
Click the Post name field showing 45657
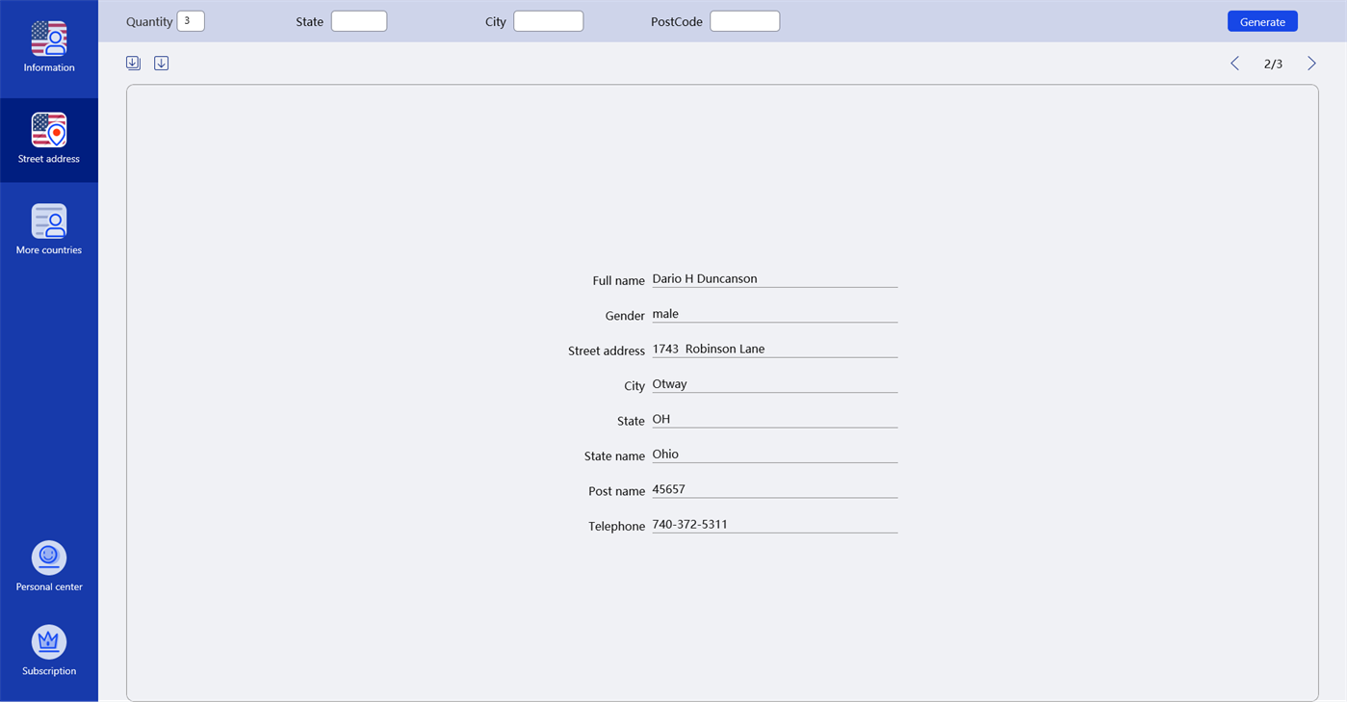click(x=775, y=489)
